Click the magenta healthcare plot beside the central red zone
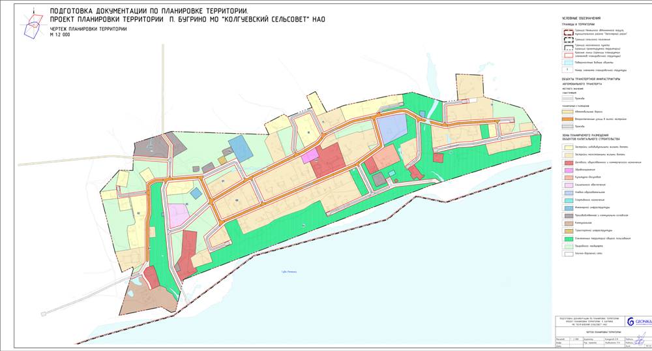The width and height of the screenshot is (652, 351). click(310, 157)
